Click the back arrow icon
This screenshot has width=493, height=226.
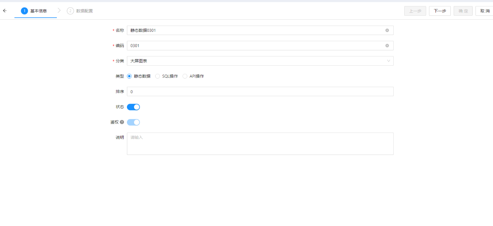pyautogui.click(x=5, y=11)
